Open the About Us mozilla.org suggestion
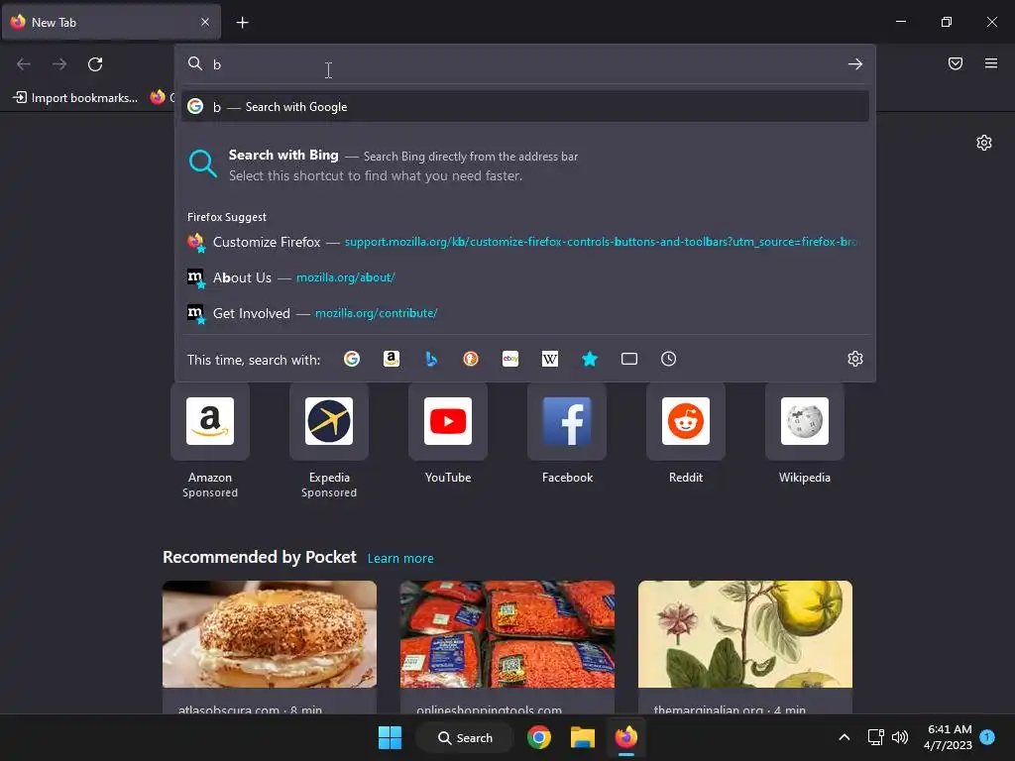The image size is (1015, 761). pyautogui.click(x=525, y=277)
